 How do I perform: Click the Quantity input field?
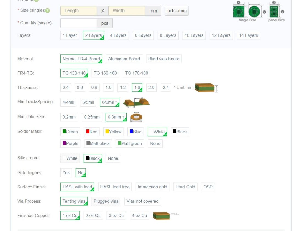tap(78, 23)
